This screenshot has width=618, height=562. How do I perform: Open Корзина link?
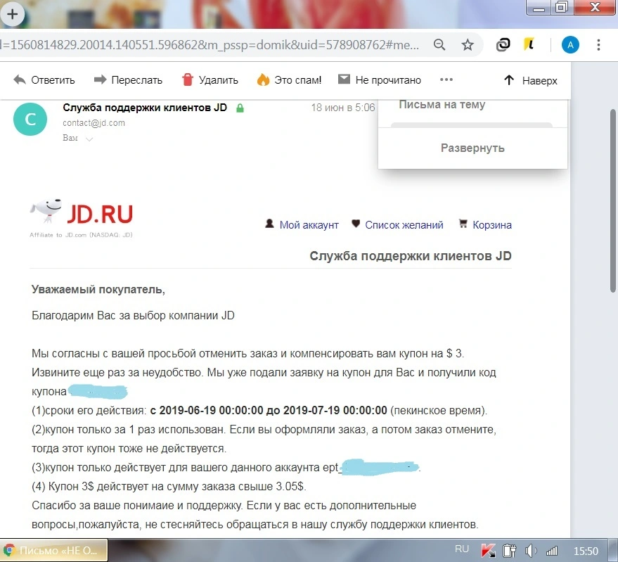492,225
